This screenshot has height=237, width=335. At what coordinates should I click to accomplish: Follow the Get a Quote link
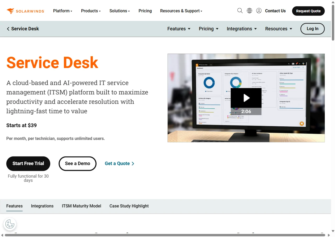click(x=120, y=163)
